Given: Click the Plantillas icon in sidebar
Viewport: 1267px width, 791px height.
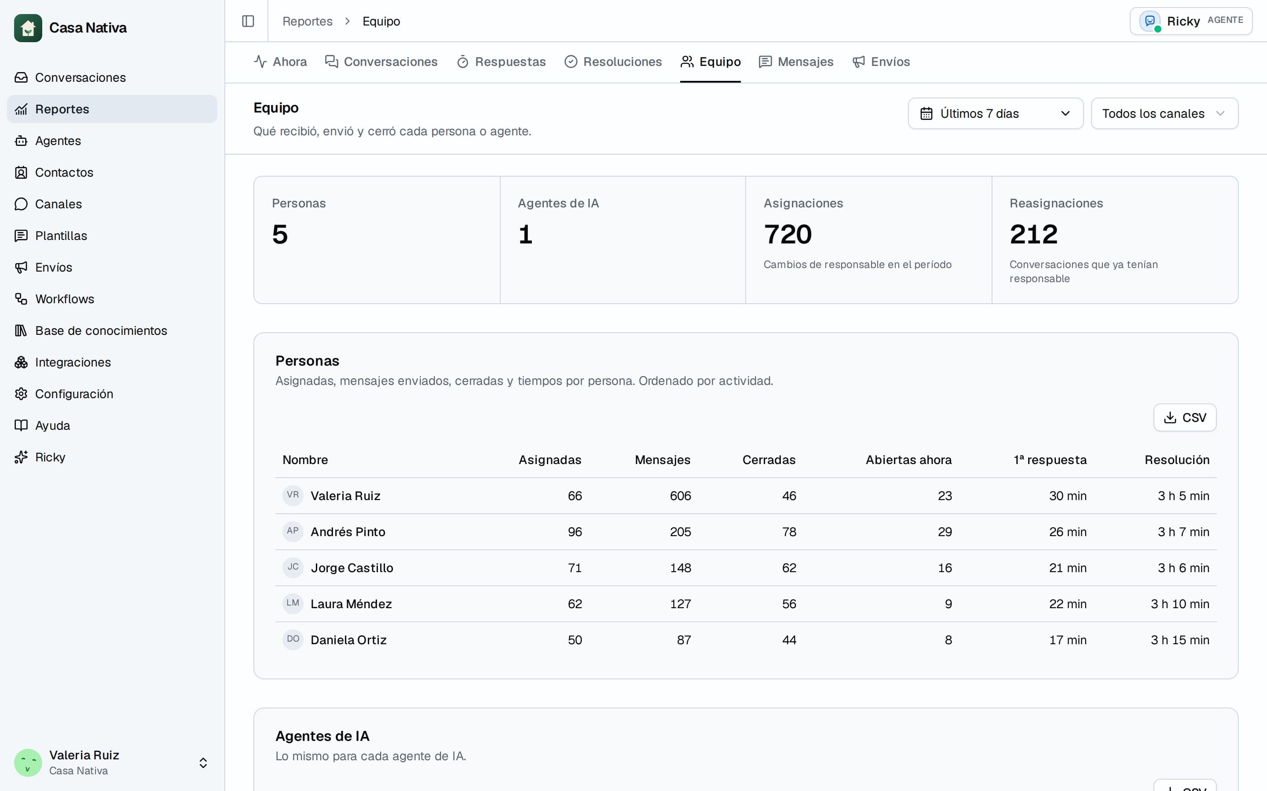Looking at the screenshot, I should click(21, 236).
